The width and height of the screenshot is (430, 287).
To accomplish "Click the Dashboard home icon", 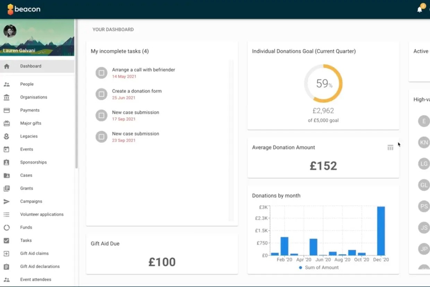I will pos(7,66).
